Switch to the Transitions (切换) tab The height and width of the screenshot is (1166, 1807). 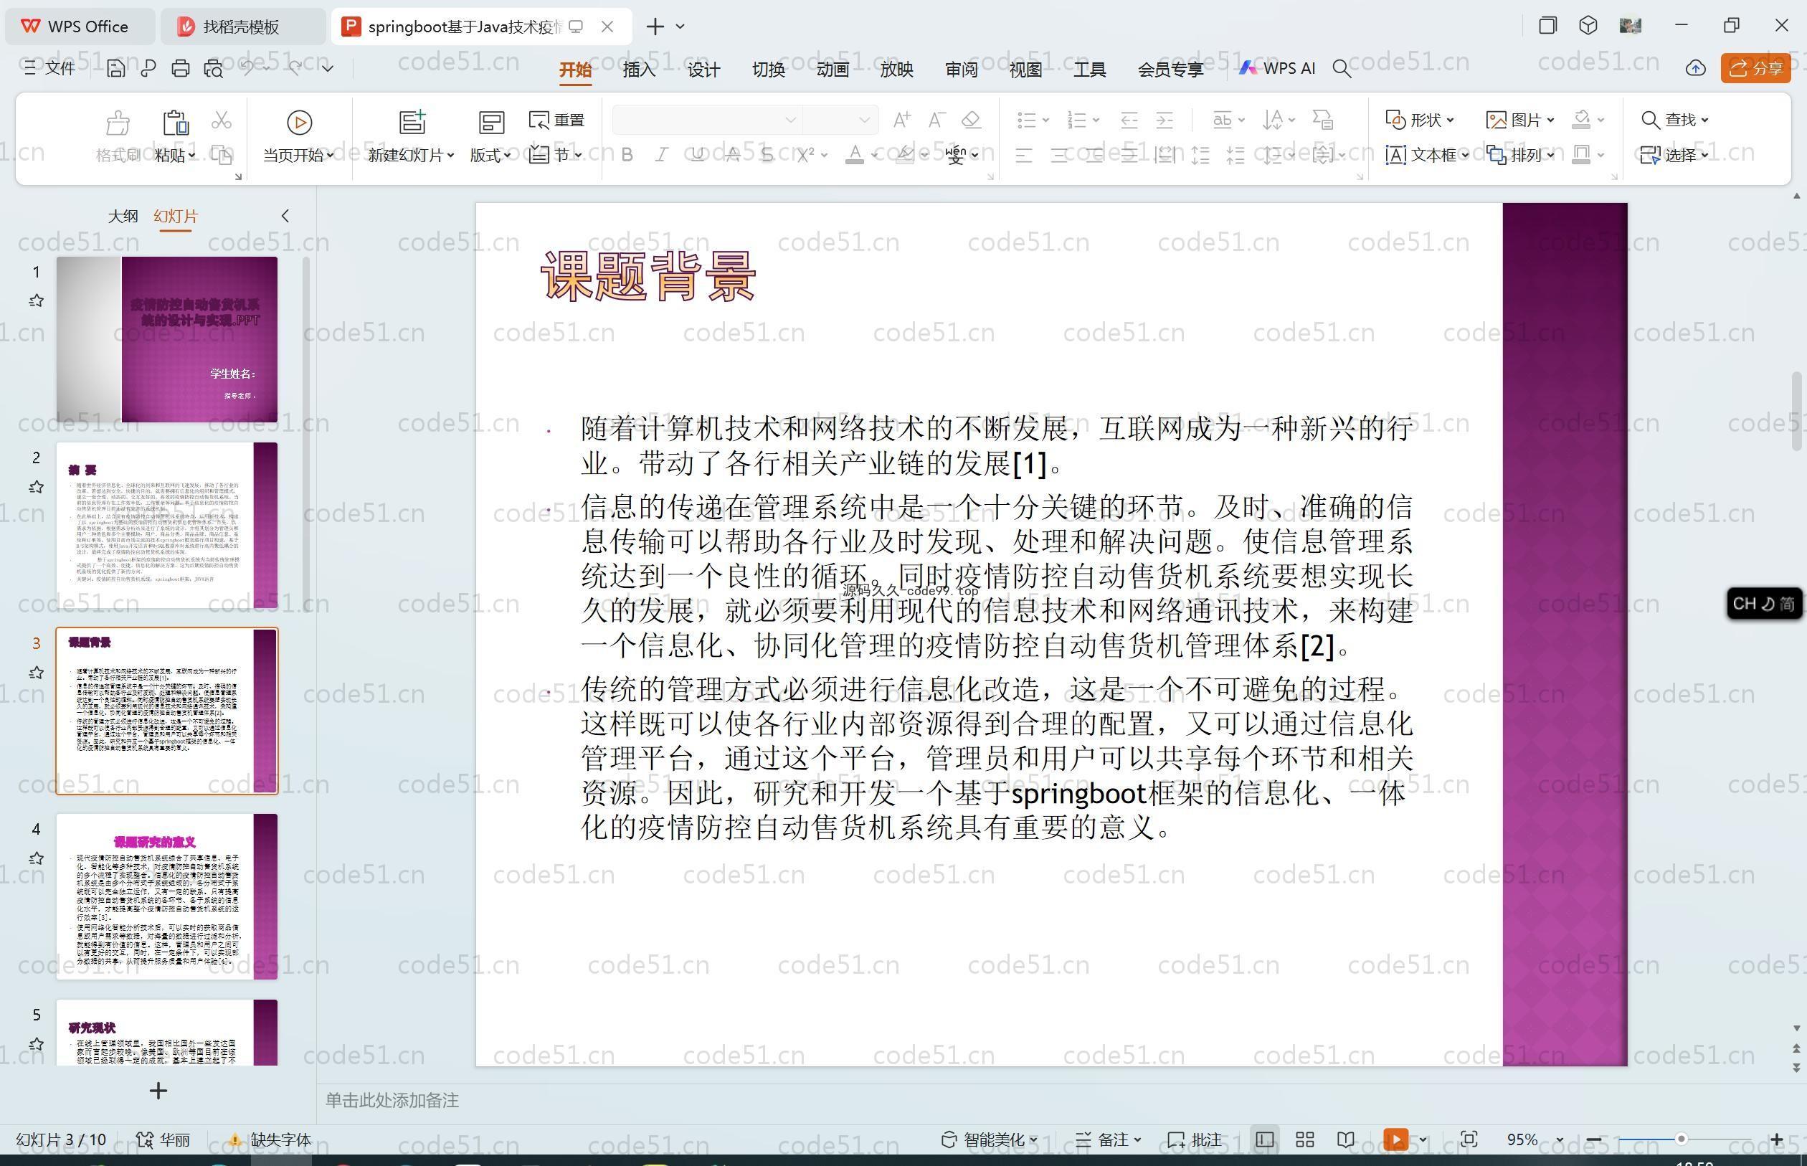tap(769, 69)
